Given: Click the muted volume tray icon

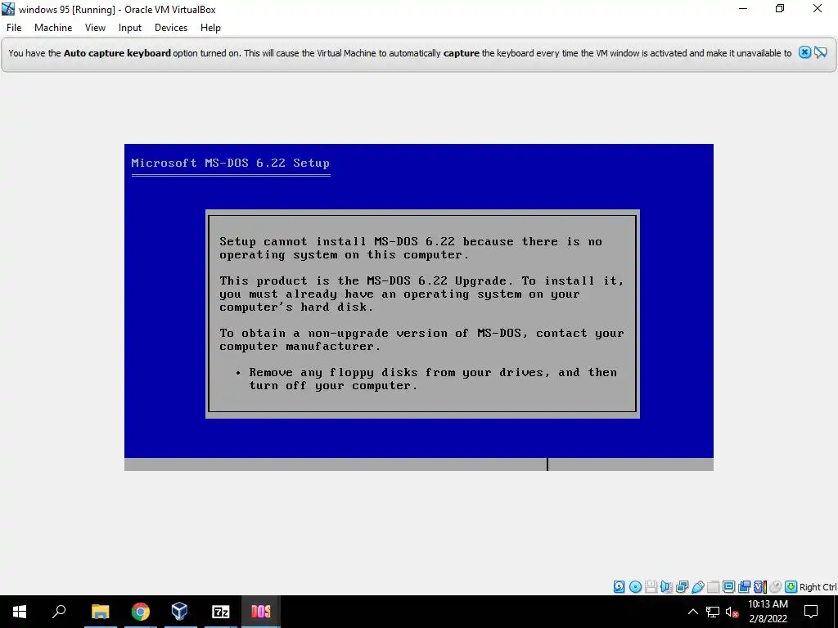Looking at the screenshot, I should [732, 612].
